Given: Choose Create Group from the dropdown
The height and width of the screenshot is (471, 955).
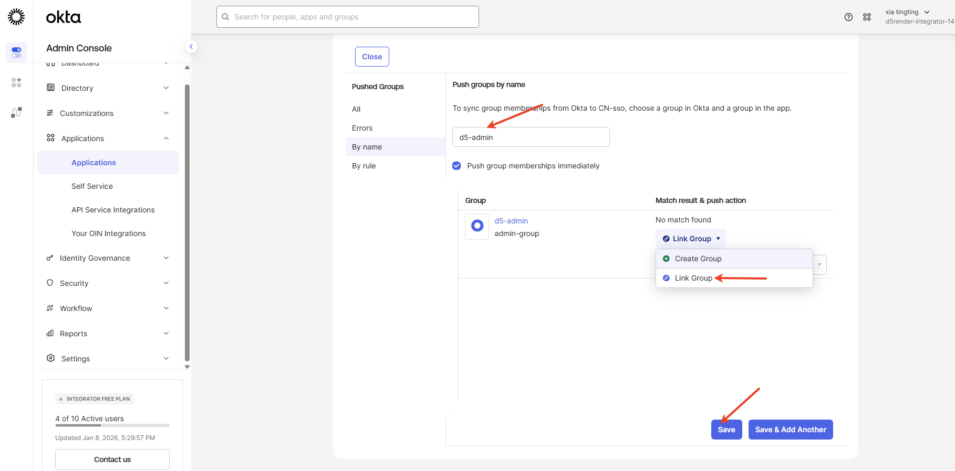Looking at the screenshot, I should pos(698,259).
